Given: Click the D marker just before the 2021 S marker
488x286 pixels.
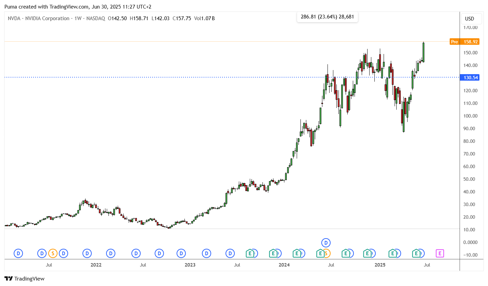Looking at the screenshot, I should (x=42, y=254).
